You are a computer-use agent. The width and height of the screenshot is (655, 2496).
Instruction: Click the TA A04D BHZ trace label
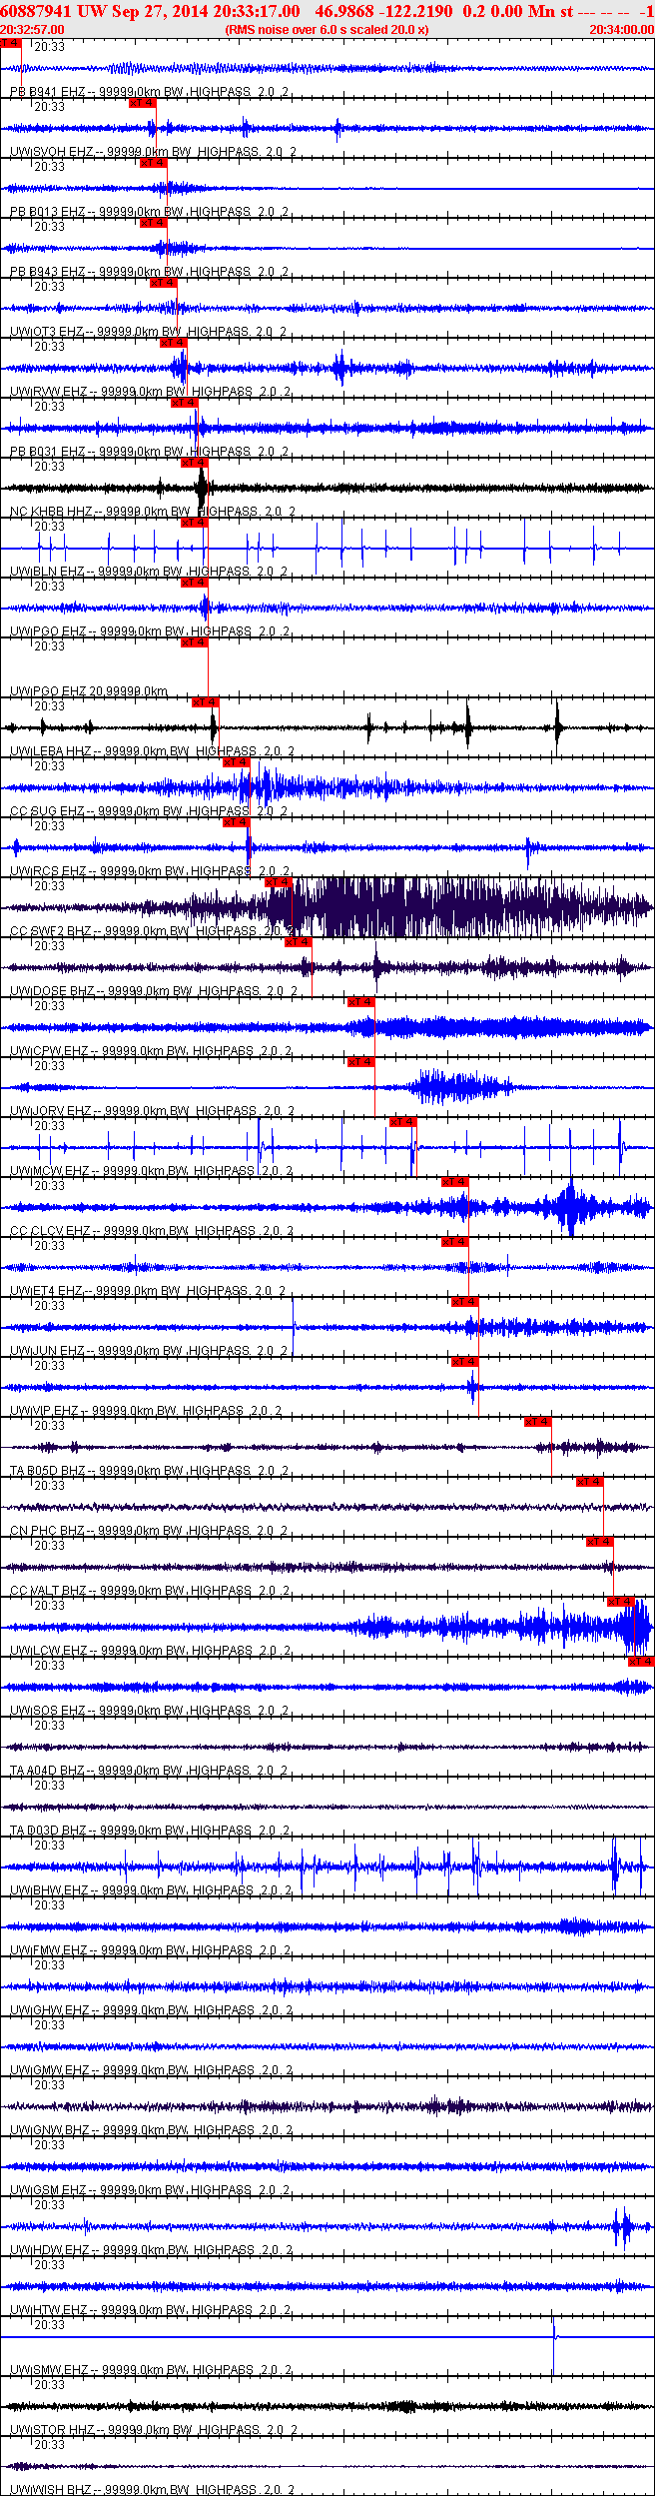tap(150, 1771)
